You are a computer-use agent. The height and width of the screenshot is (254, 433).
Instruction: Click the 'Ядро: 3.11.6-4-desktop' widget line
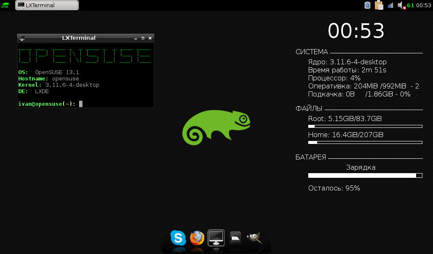(348, 62)
